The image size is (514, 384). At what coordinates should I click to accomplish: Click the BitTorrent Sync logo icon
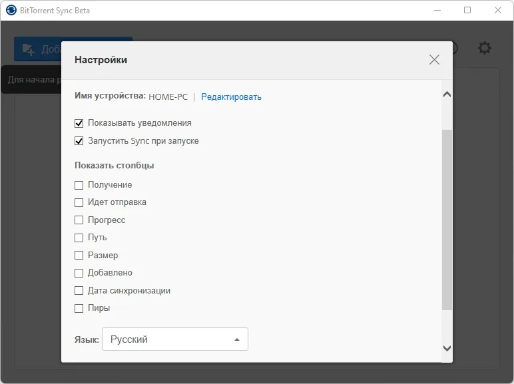click(11, 10)
